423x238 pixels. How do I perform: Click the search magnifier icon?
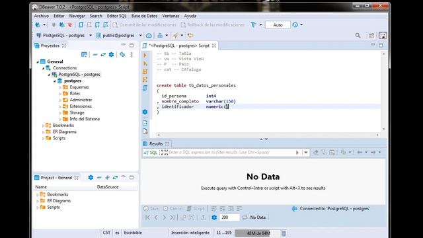(358, 35)
